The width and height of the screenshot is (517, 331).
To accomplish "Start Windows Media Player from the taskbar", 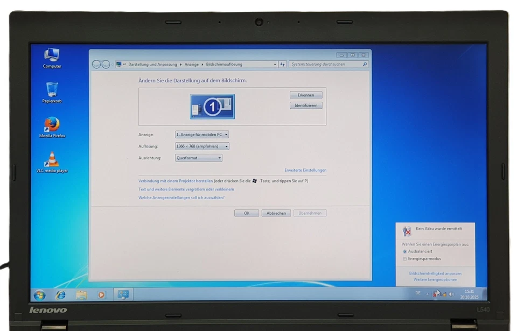I will [x=102, y=295].
